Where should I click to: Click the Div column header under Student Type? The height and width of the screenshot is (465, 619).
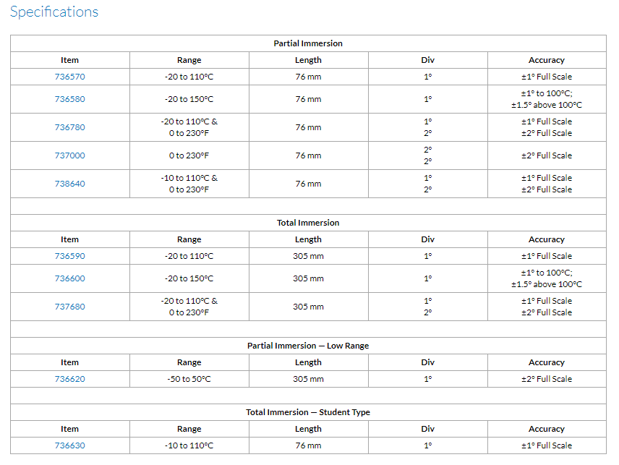pyautogui.click(x=427, y=429)
